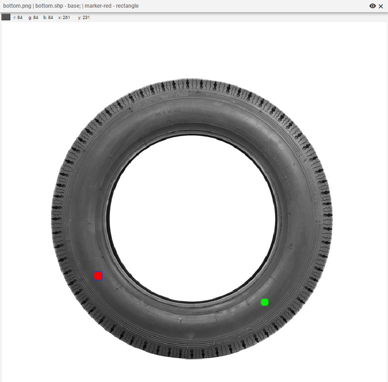Image resolution: width=388 pixels, height=382 pixels.
Task: Close the bottom.png viewer panel
Action: click(x=381, y=6)
